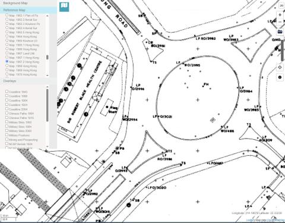Enable the Coastline 1888 overlay checkbox
Viewport: 285px width, 223px height.
(x=7, y=96)
